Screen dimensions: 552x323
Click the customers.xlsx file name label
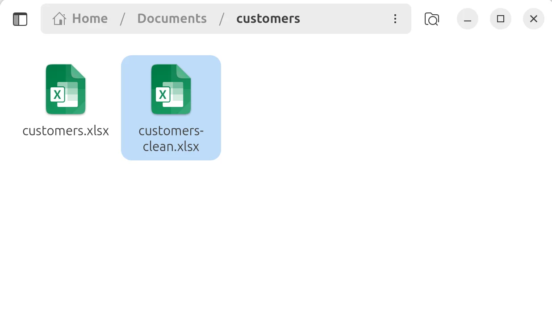(x=66, y=131)
